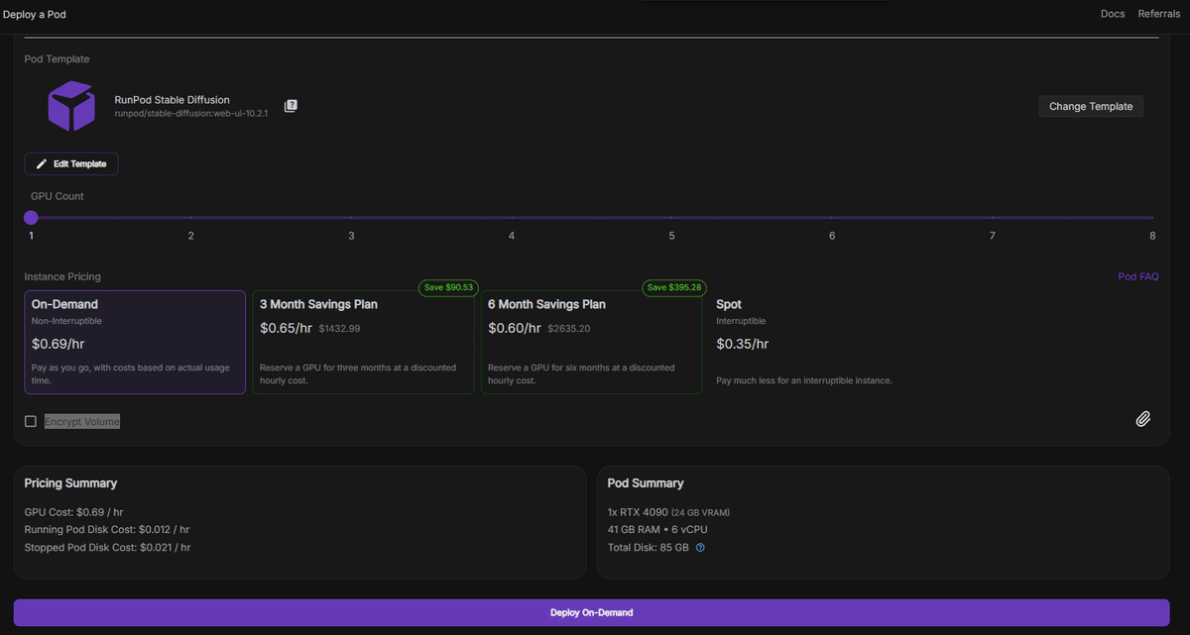Click the Change Template button

point(1091,106)
